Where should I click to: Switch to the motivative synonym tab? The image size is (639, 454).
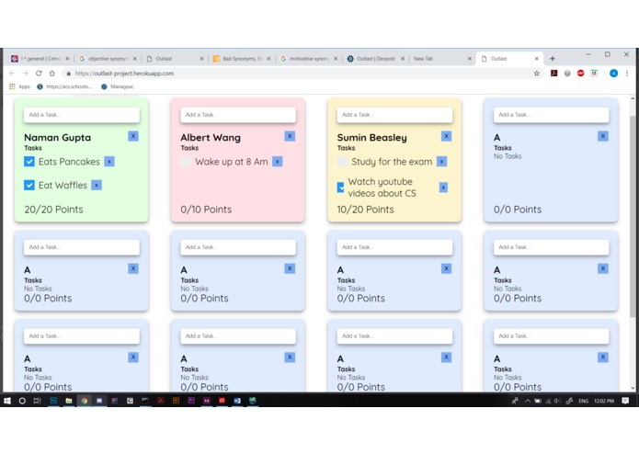point(309,59)
